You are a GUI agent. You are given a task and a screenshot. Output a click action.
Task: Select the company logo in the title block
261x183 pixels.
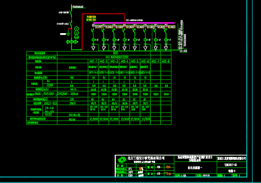pos(122,159)
